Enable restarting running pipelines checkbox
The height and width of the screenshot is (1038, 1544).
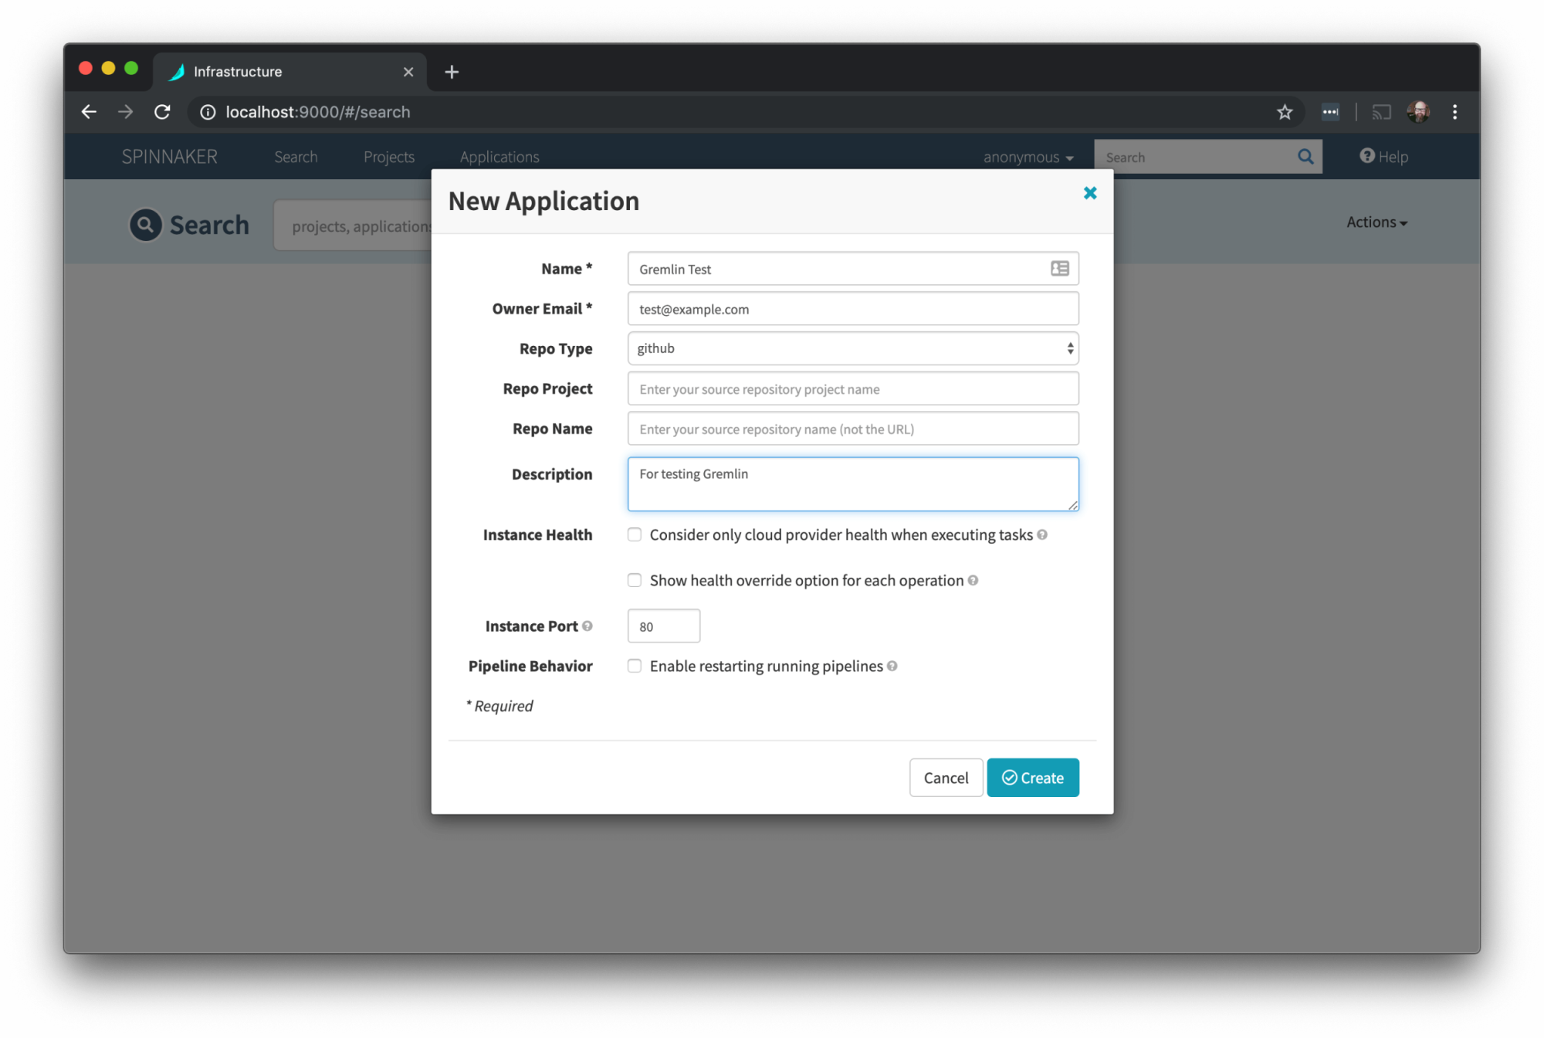pyautogui.click(x=635, y=665)
